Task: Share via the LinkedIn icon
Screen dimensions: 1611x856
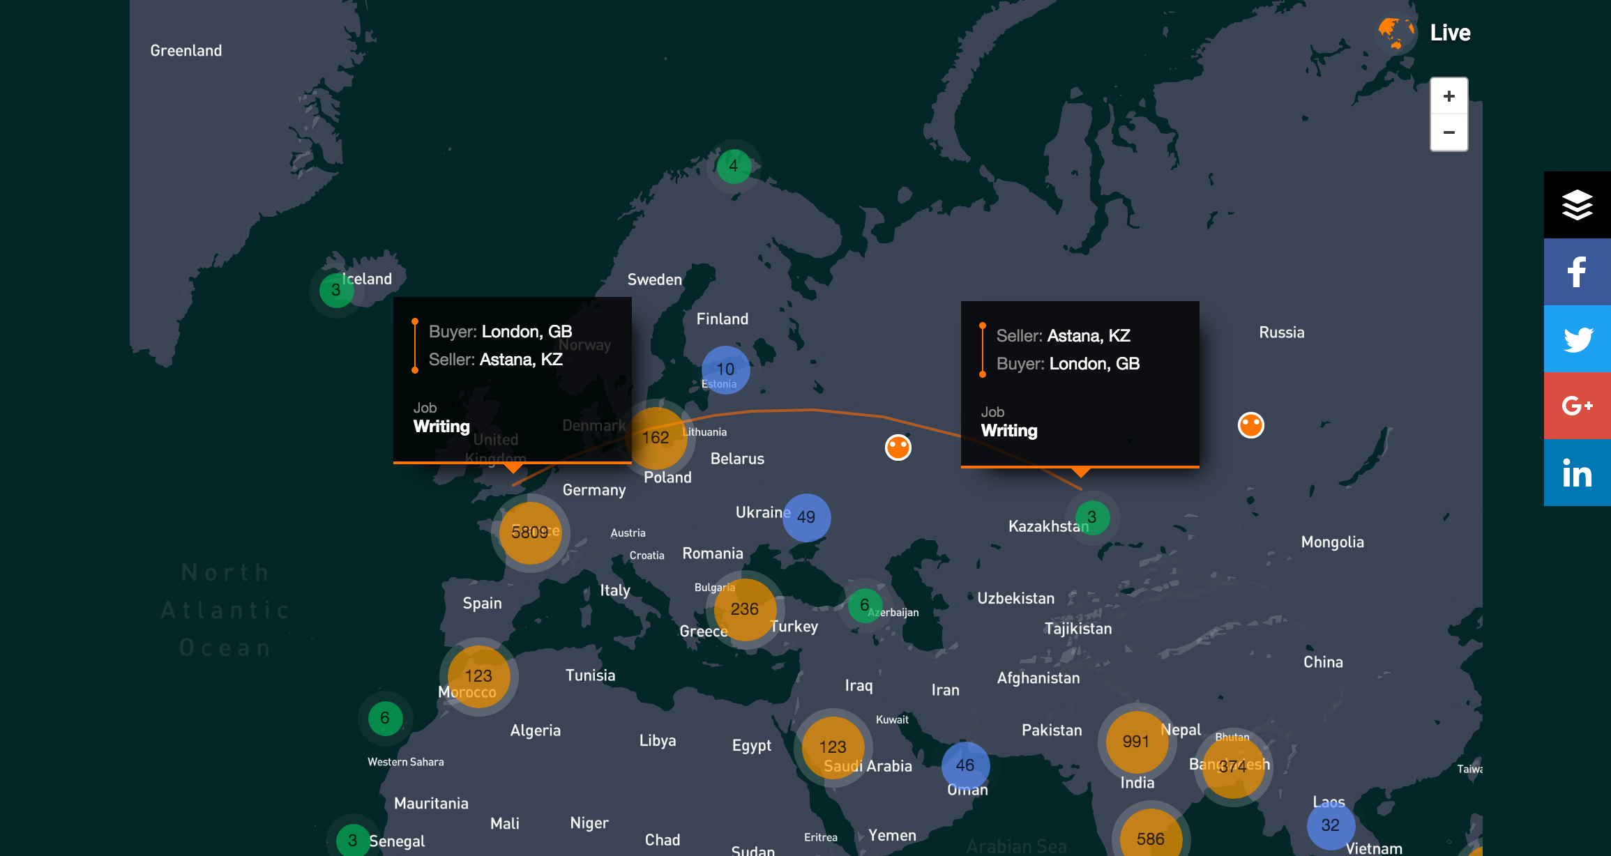Action: [1578, 473]
